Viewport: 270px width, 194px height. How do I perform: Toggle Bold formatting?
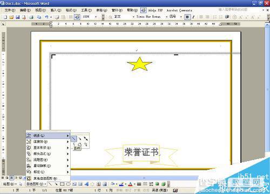[187, 17]
